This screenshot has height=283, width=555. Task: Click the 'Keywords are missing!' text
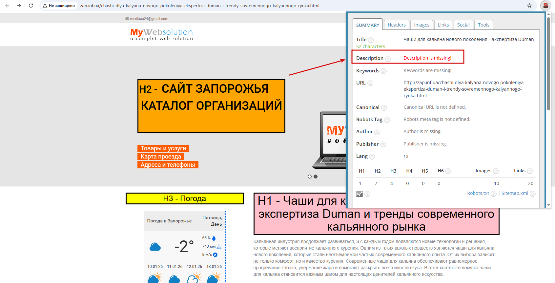pos(427,70)
